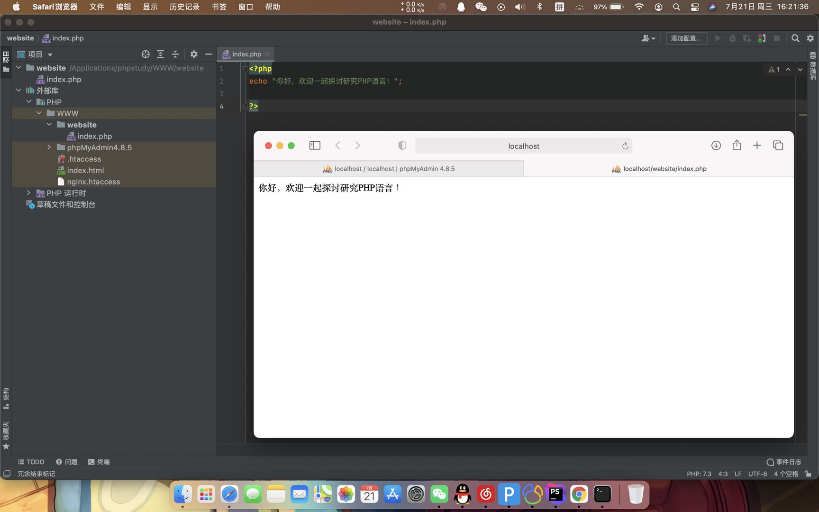Open Chrome from the Dock
The height and width of the screenshot is (512, 819).
pyautogui.click(x=579, y=494)
